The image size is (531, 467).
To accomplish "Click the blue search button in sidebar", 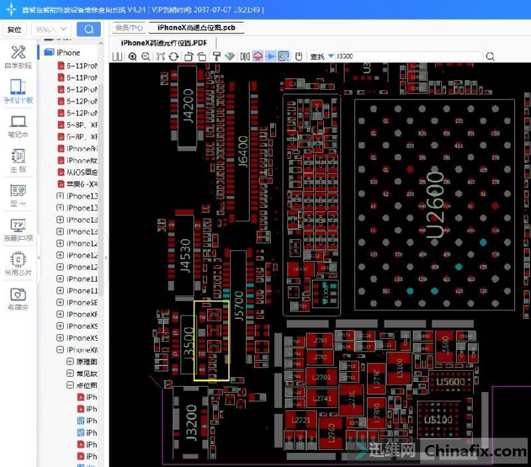I will 89,29.
